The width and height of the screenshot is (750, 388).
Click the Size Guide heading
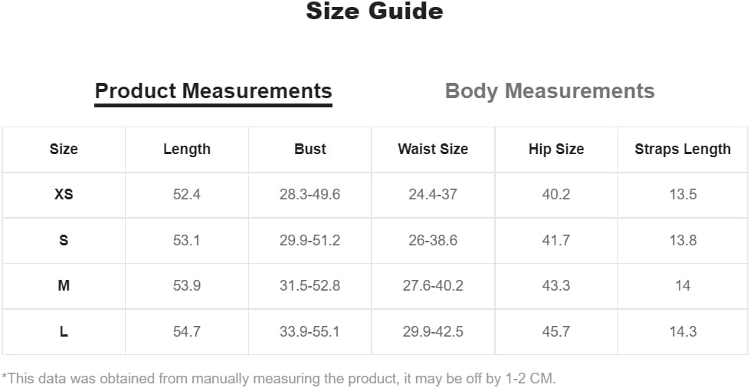tap(375, 12)
